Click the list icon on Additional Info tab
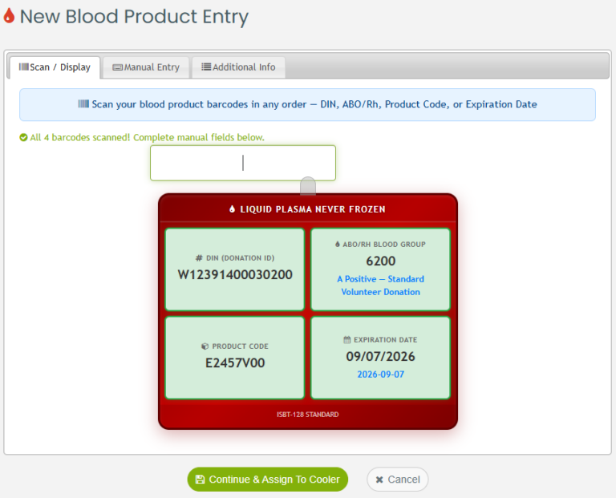The image size is (616, 498). point(206,67)
